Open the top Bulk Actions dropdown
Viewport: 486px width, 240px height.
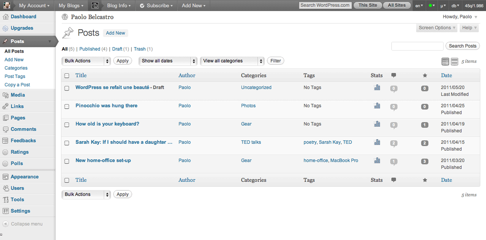click(86, 61)
